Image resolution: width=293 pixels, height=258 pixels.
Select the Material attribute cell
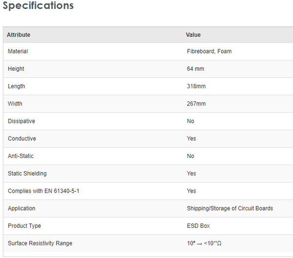pos(18,51)
